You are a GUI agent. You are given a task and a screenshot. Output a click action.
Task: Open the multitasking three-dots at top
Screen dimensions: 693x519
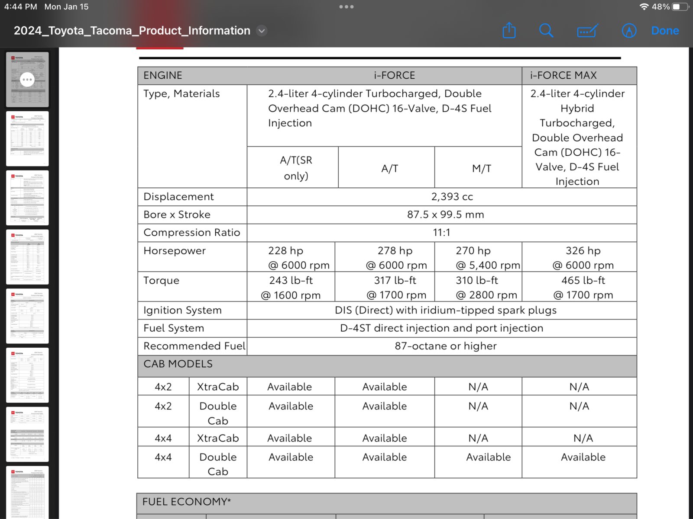point(346,6)
